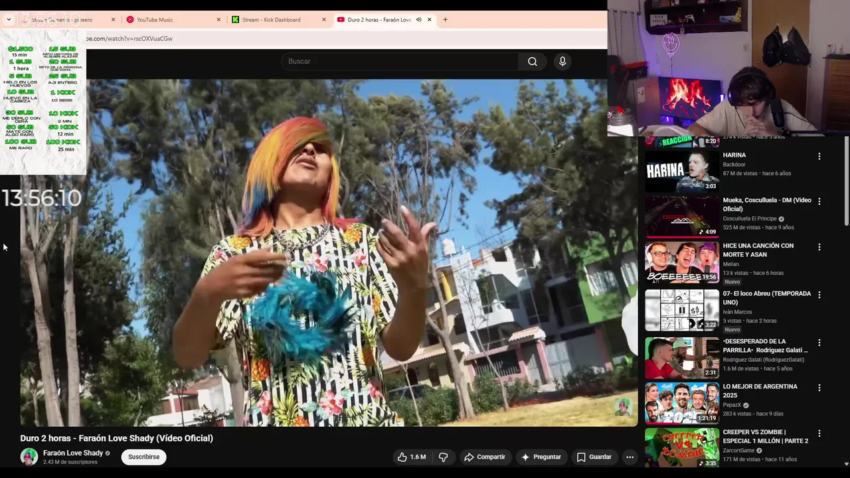This screenshot has width=850, height=478.
Task: Switch to the YouTube Music tab
Action: point(173,20)
